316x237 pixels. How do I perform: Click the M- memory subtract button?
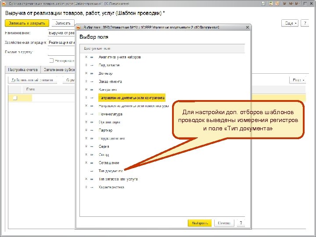coord(297,4)
